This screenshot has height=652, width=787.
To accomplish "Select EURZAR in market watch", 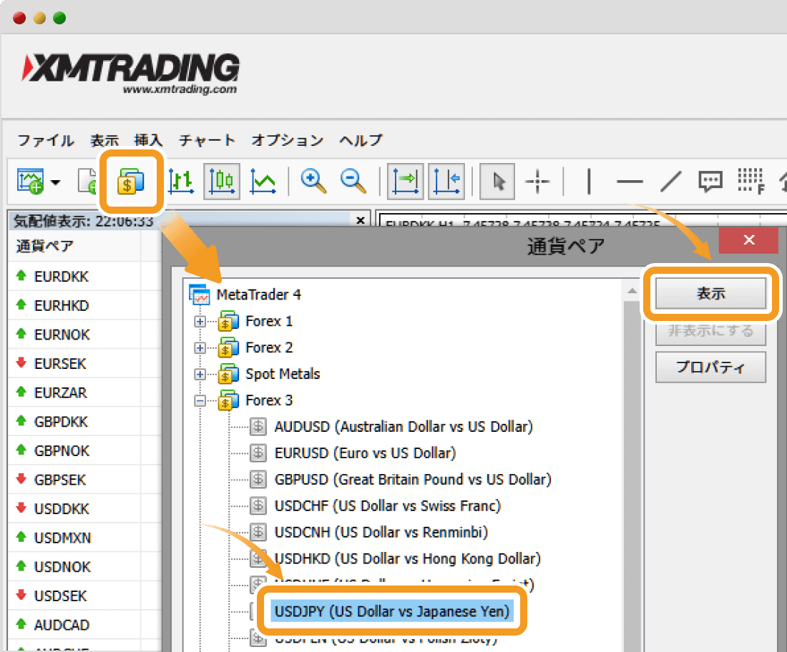I will [60, 392].
